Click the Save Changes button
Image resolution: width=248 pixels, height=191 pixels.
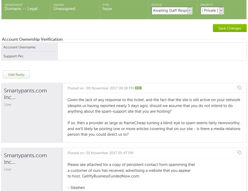pos(229,28)
